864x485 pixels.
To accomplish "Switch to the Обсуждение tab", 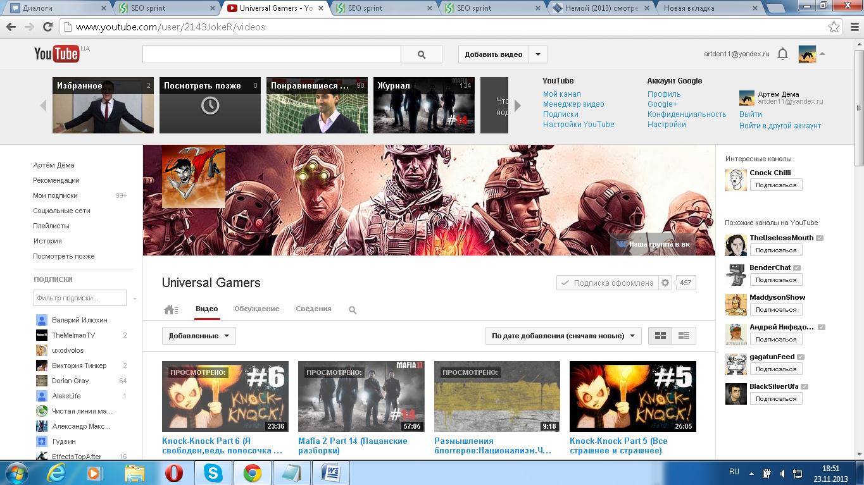I will click(x=256, y=309).
